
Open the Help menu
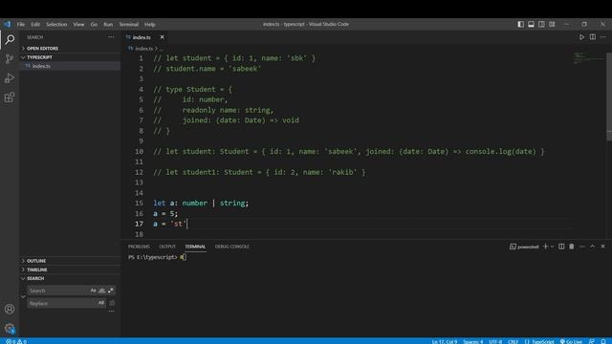pos(150,24)
